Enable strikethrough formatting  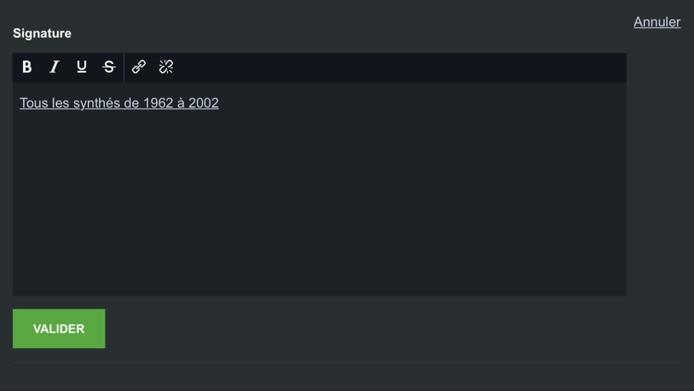pos(109,67)
